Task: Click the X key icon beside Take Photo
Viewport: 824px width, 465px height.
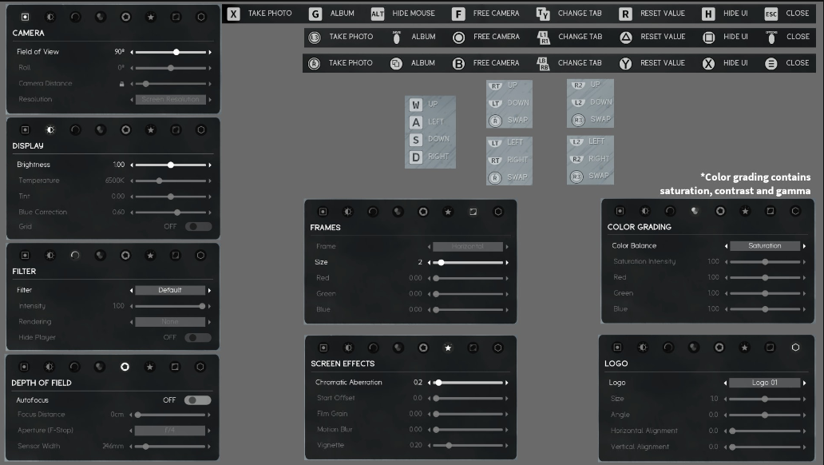Action: click(233, 14)
